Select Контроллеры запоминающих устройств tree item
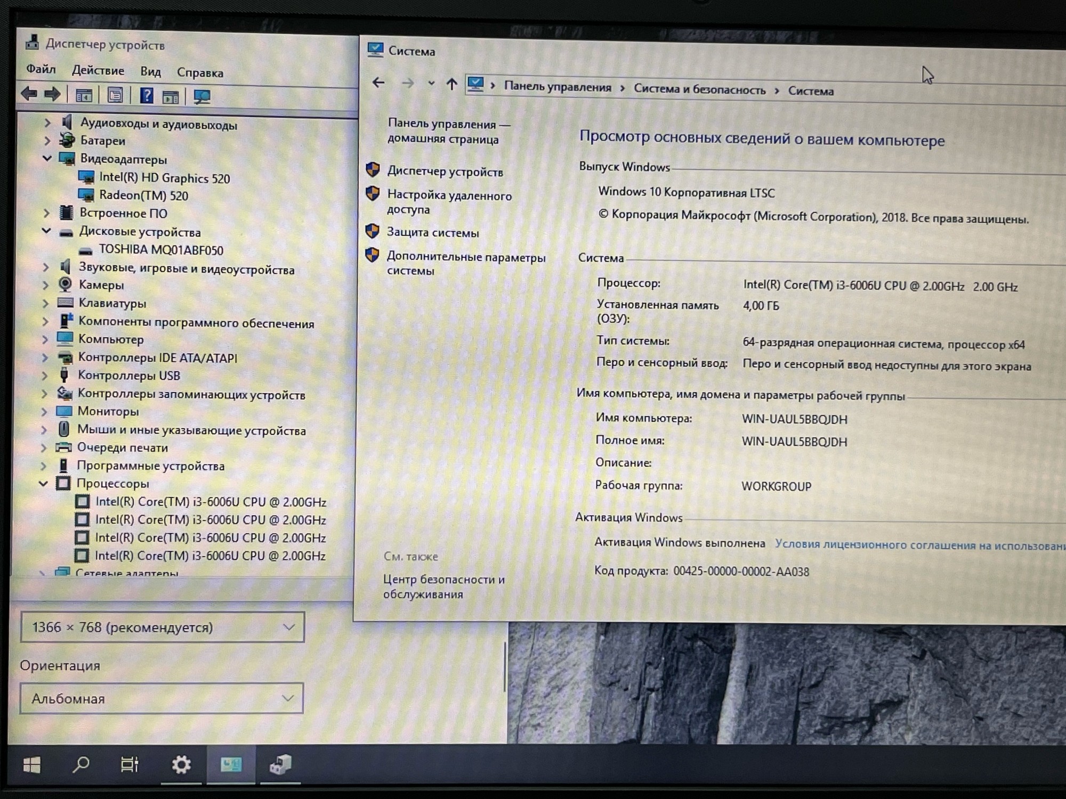The height and width of the screenshot is (799, 1066). [191, 394]
